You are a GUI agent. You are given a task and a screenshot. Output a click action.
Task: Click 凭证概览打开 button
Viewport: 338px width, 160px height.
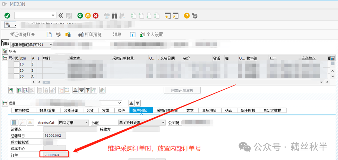click(x=22, y=34)
